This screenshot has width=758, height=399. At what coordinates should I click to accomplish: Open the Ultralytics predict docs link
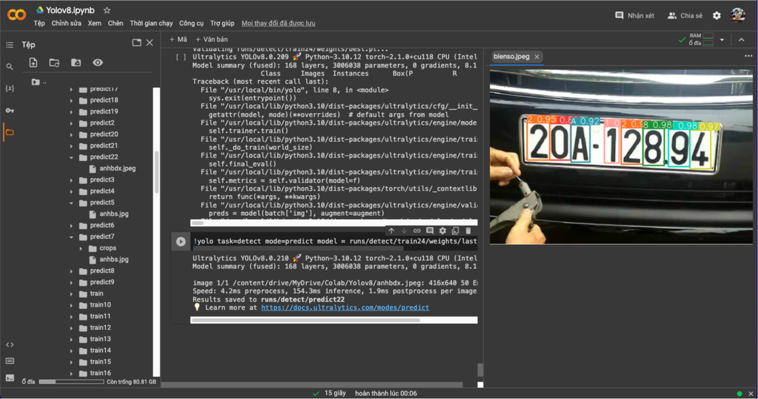(345, 308)
